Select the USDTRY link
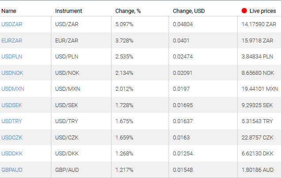This screenshot has height=178, width=281. pyautogui.click(x=12, y=121)
